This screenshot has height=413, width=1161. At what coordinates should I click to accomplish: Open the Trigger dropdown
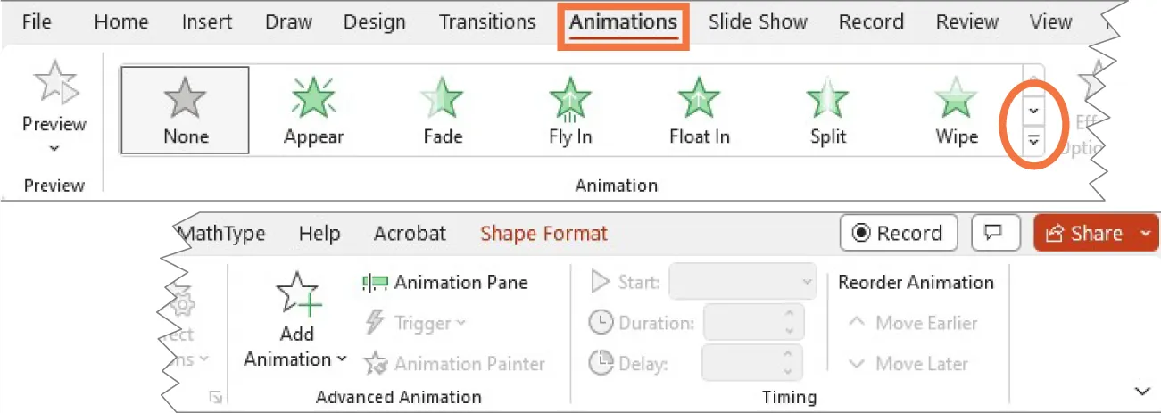pyautogui.click(x=416, y=323)
